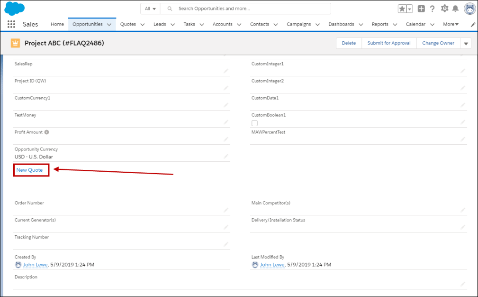478x297 pixels.
Task: Click the Profit Amount info icon
Action: [47, 132]
